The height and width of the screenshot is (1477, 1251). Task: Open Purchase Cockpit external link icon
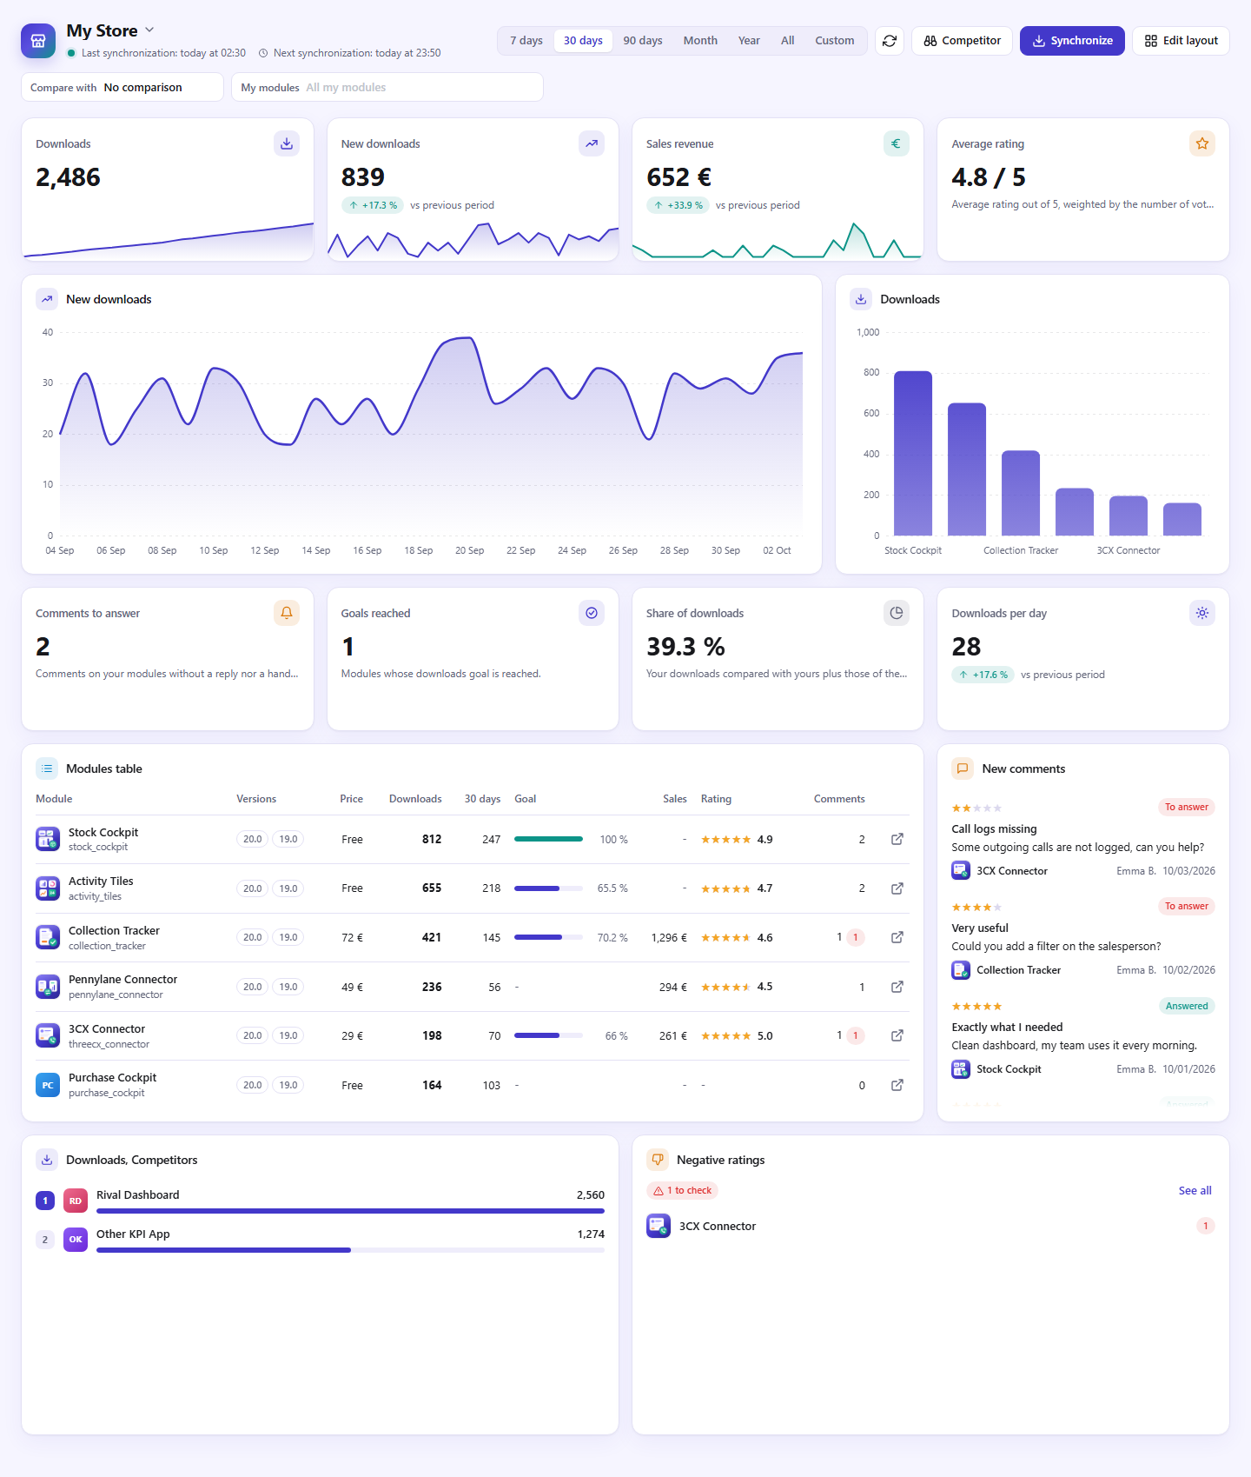(x=897, y=1085)
